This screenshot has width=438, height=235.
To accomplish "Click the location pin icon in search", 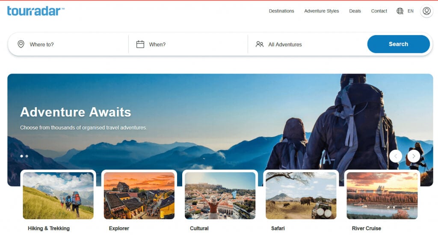I will (x=21, y=44).
